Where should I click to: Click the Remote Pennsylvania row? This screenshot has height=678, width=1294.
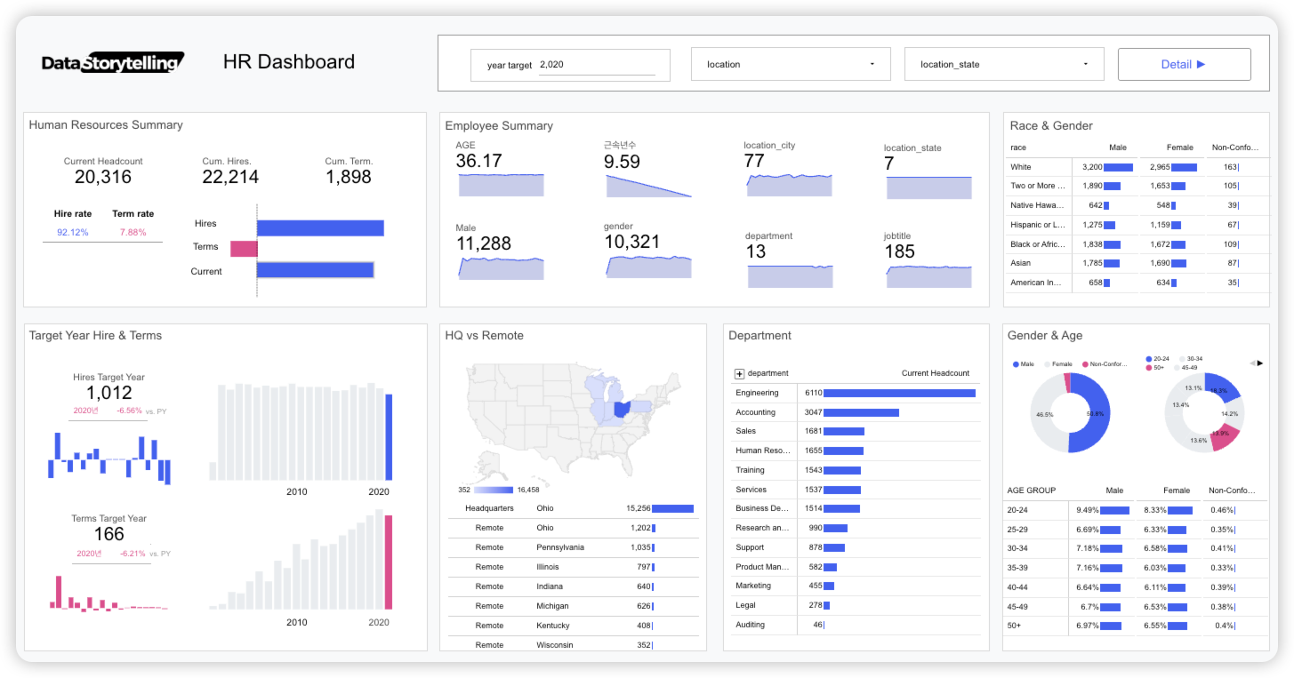click(x=573, y=547)
